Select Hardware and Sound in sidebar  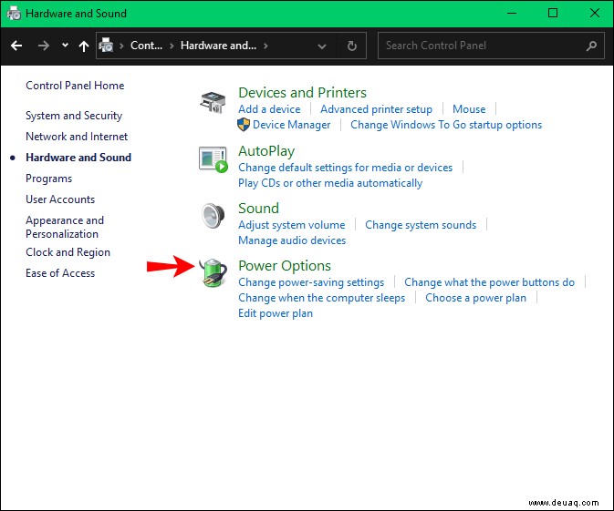[x=78, y=158]
